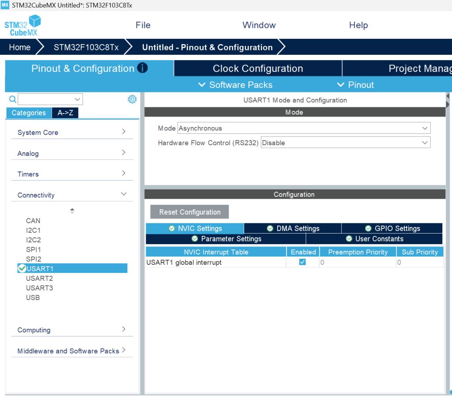This screenshot has height=400, width=452.
Task: Click the green check icon beside USART1
Action: pos(22,268)
